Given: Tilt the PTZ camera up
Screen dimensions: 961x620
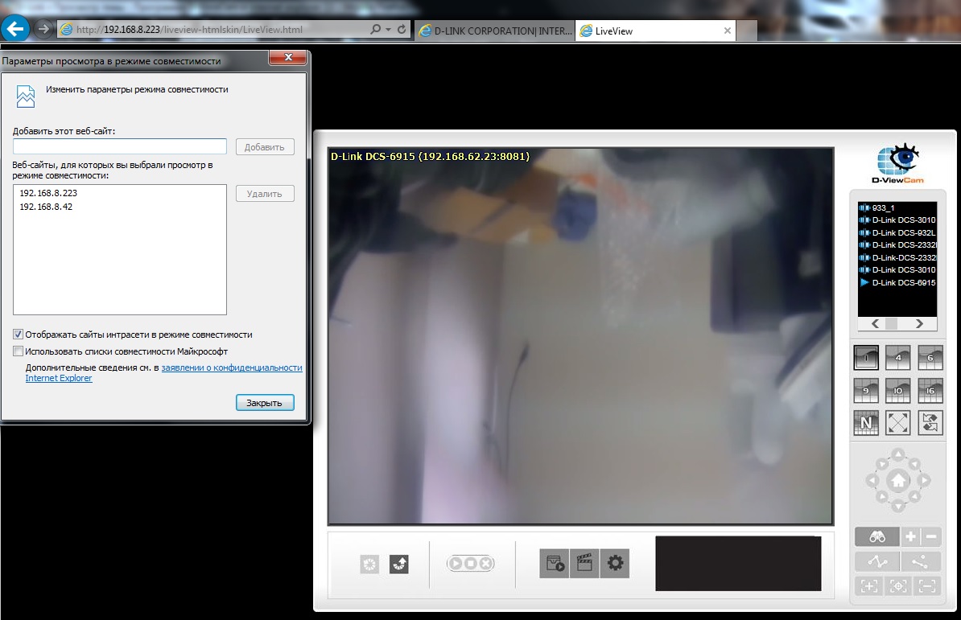Looking at the screenshot, I should coord(898,454).
